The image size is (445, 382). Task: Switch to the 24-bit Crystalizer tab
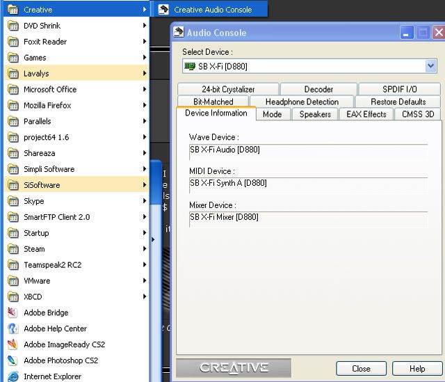228,89
